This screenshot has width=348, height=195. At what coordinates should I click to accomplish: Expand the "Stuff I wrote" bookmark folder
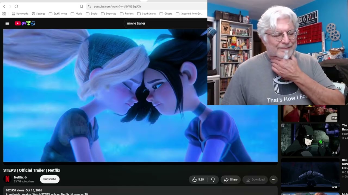(x=58, y=14)
